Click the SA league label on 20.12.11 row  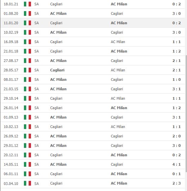(x=36, y=155)
